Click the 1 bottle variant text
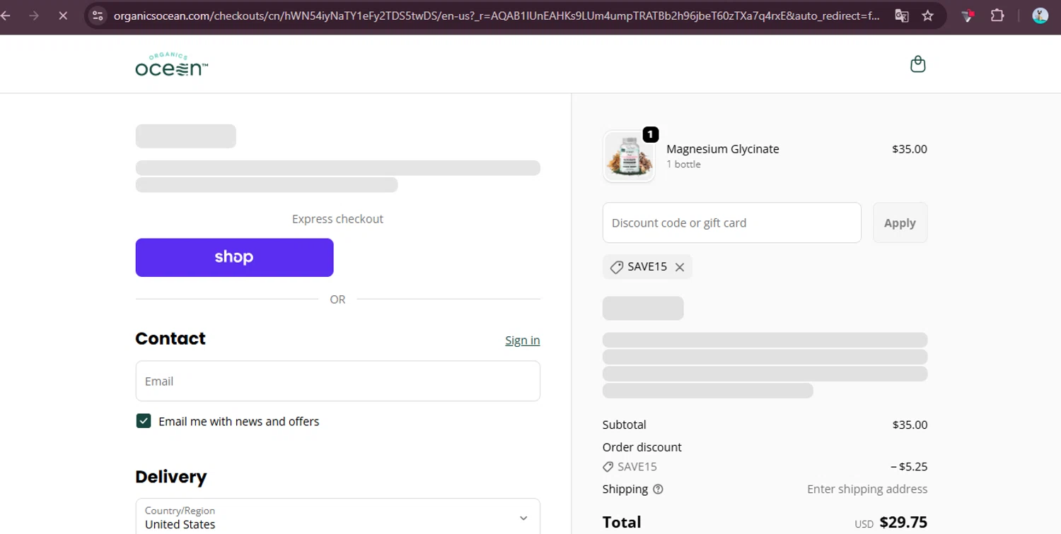1061x534 pixels. click(683, 164)
